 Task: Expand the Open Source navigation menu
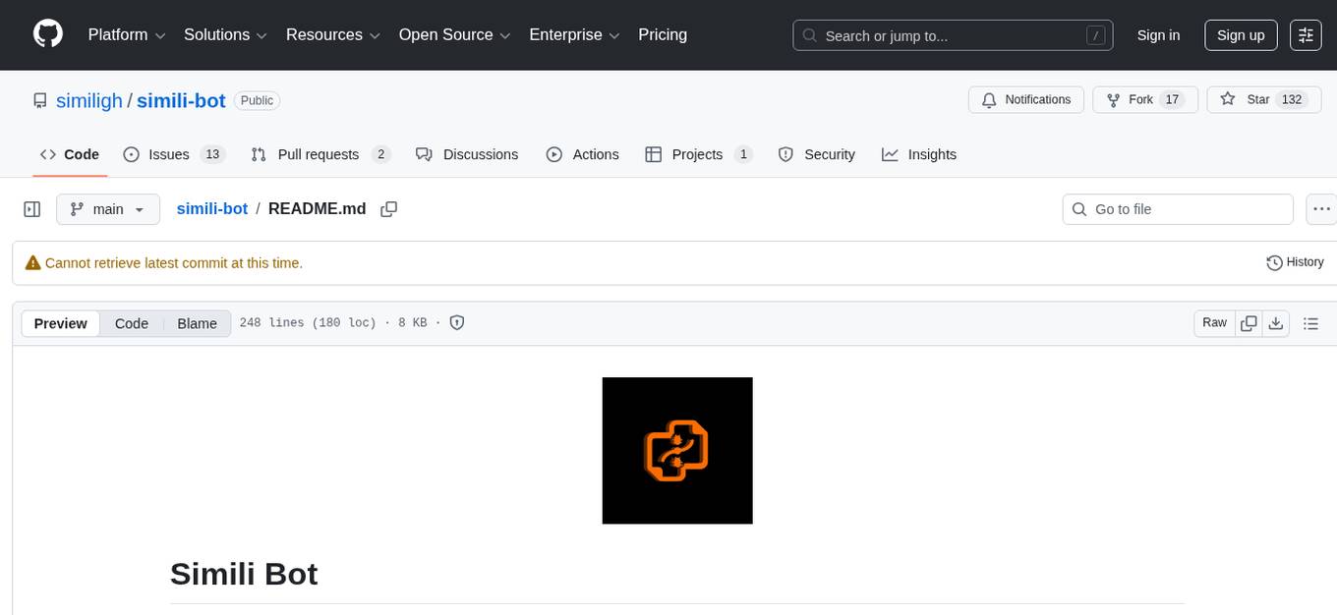click(x=454, y=34)
